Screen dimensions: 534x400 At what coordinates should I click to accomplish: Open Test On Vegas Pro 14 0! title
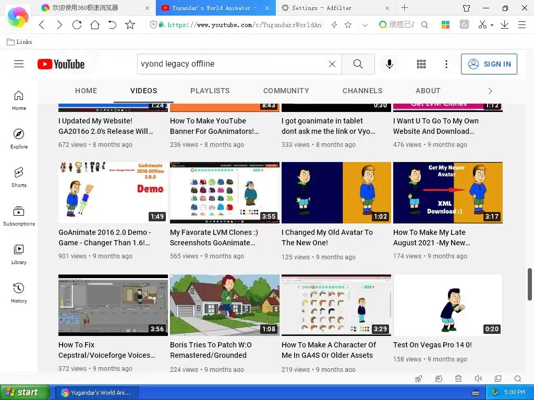pos(432,345)
